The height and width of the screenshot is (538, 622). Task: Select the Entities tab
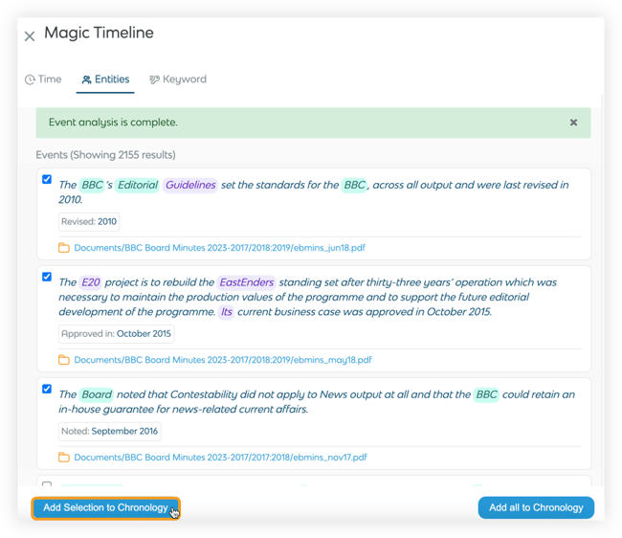pyautogui.click(x=105, y=79)
